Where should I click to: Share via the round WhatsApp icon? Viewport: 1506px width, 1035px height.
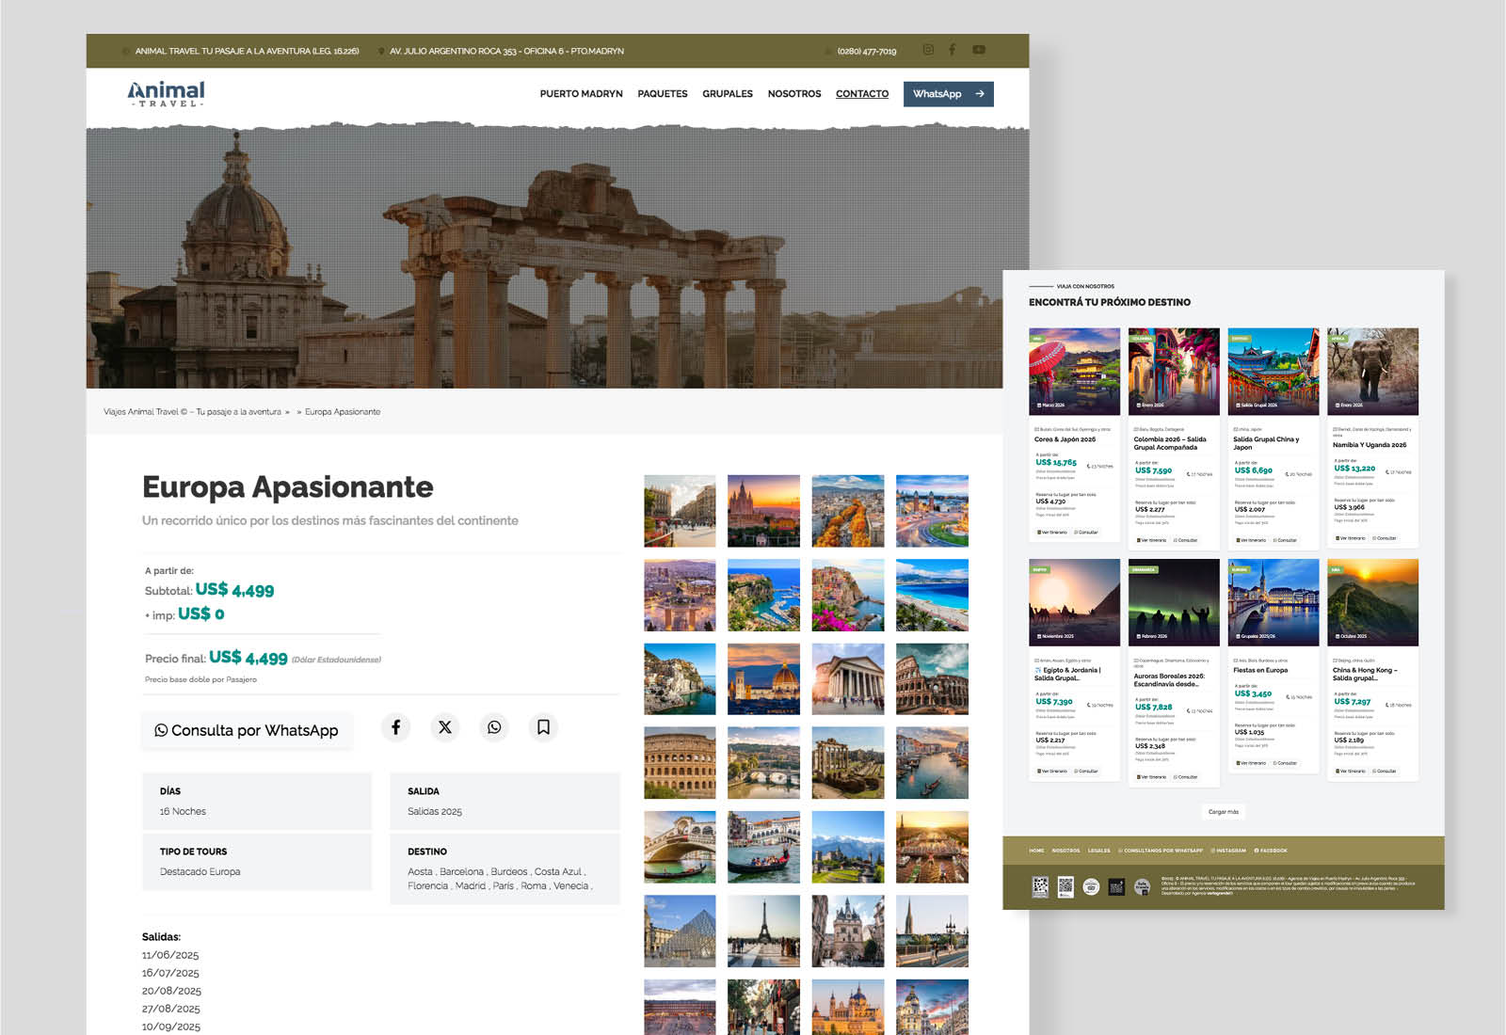point(494,727)
